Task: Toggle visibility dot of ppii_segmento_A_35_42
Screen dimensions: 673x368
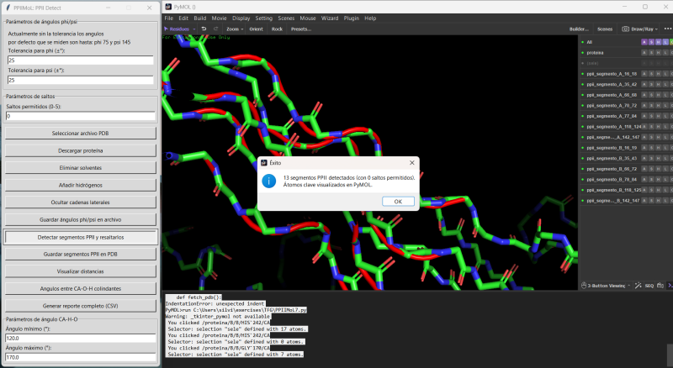Action: (x=583, y=85)
